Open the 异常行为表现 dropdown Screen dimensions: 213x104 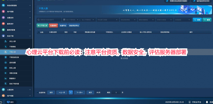165,20
